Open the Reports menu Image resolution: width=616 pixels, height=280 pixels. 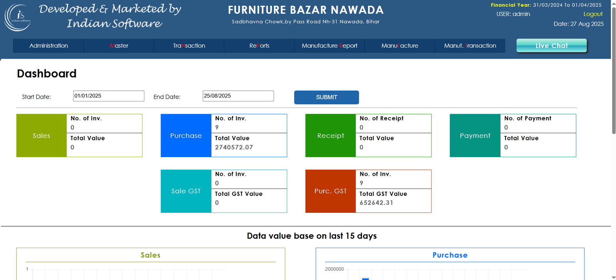pyautogui.click(x=259, y=46)
